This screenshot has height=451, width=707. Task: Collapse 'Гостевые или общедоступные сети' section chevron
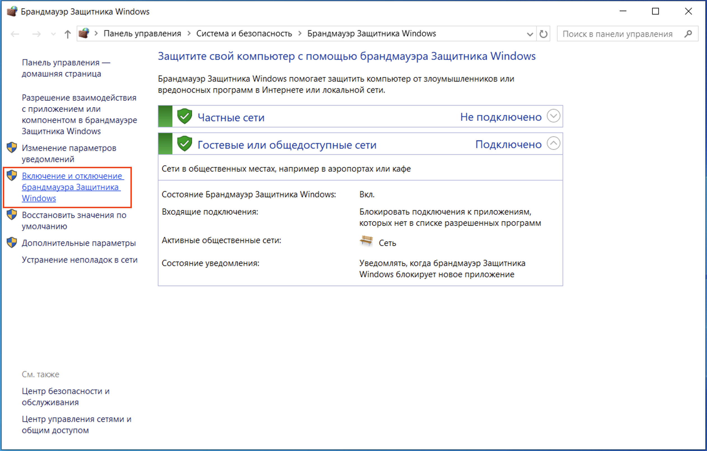pyautogui.click(x=553, y=144)
